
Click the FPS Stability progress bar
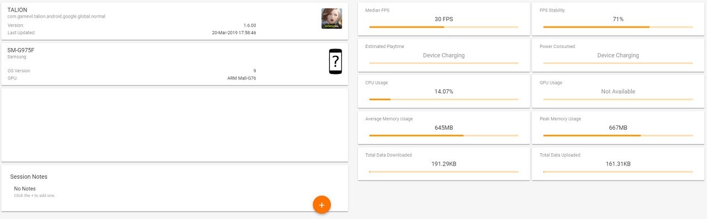[x=618, y=27]
